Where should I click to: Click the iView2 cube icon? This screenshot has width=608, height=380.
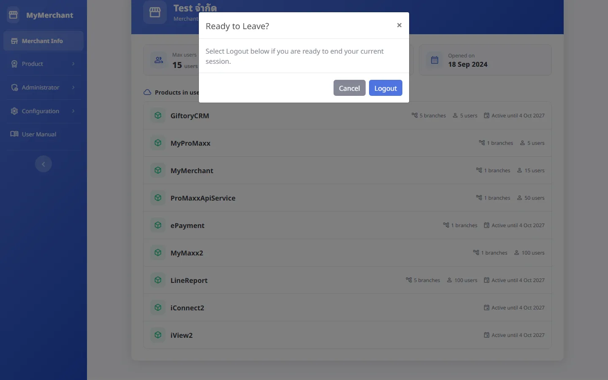tap(158, 335)
